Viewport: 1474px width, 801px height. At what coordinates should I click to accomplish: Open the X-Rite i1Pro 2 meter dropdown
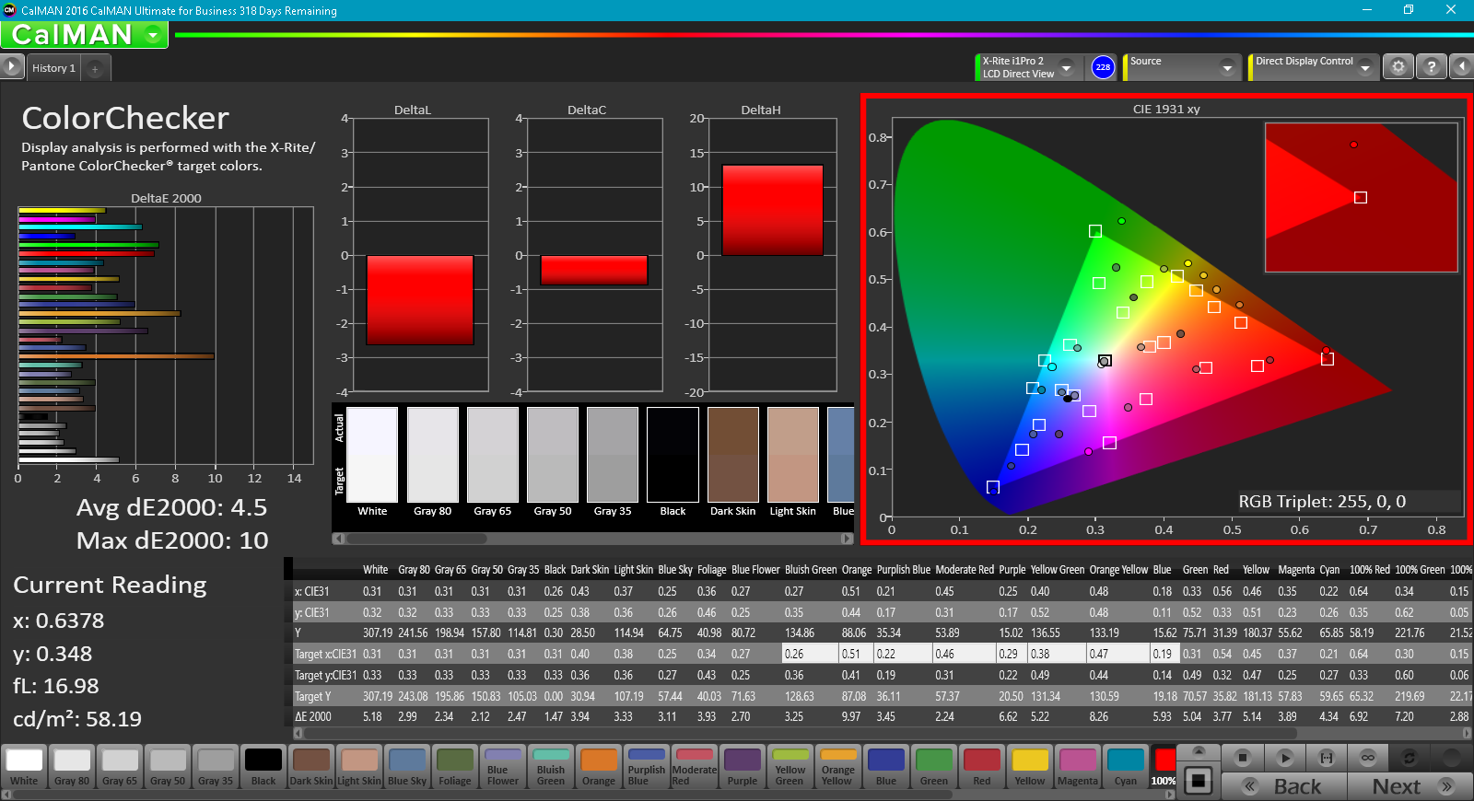click(1067, 67)
